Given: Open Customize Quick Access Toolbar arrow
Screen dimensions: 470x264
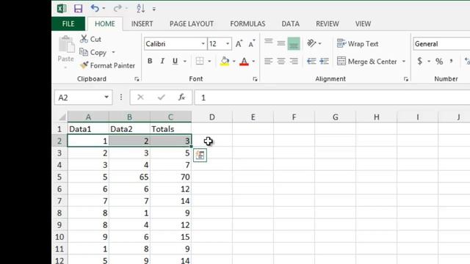Looking at the screenshot, I should [154, 10].
